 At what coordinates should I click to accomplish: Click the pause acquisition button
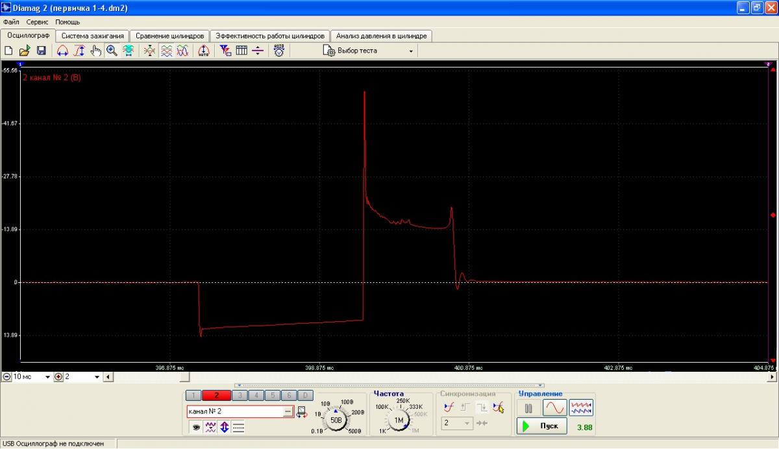[528, 408]
